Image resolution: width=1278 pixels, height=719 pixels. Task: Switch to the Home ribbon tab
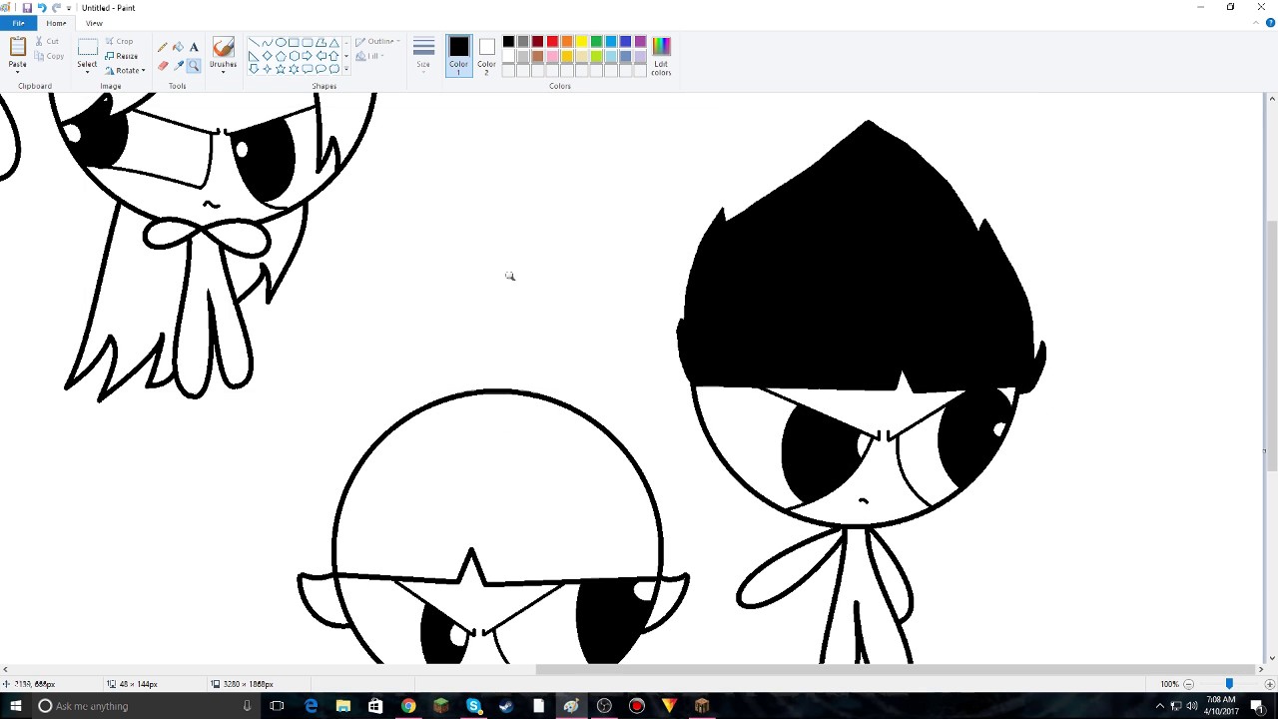coord(56,23)
